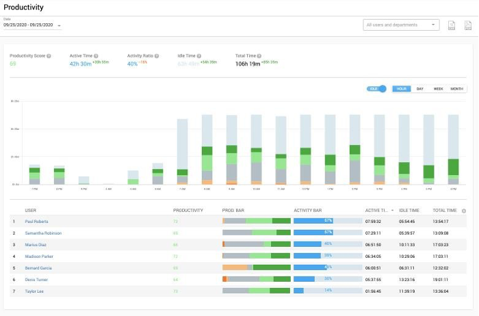
Task: Toggle the IDLE switch on the chart
Action: click(376, 89)
